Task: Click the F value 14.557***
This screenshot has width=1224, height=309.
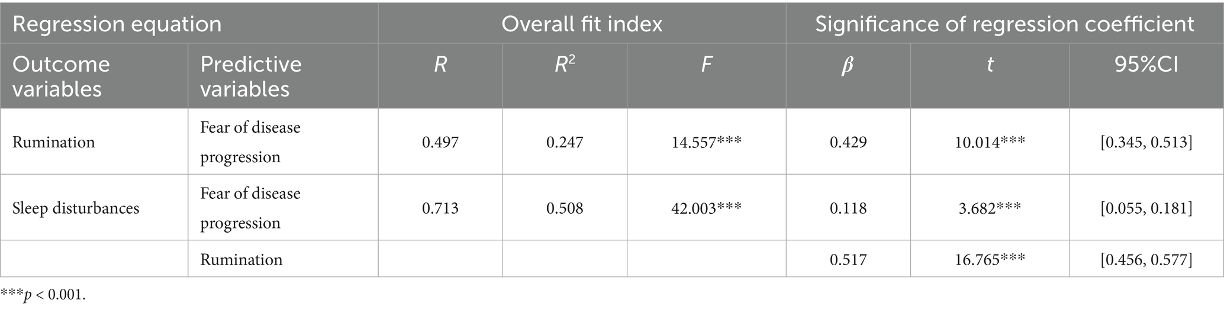Action: pos(706,142)
